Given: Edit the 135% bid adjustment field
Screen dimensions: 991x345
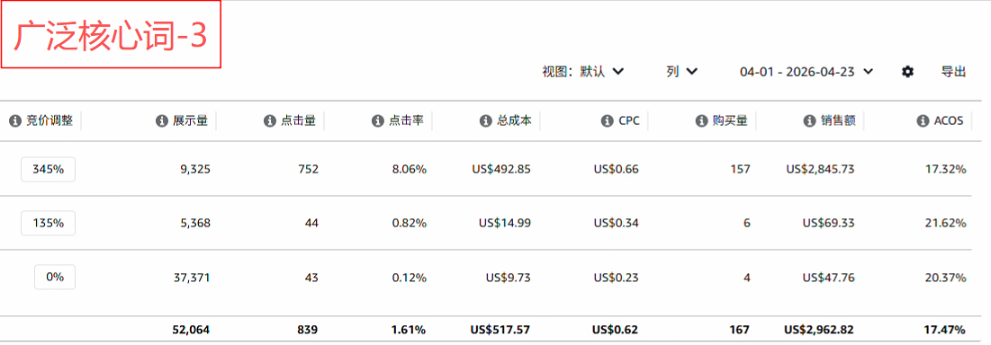Looking at the screenshot, I should click(48, 223).
